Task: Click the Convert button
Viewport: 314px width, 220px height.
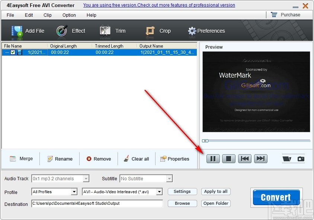Action: (276, 197)
